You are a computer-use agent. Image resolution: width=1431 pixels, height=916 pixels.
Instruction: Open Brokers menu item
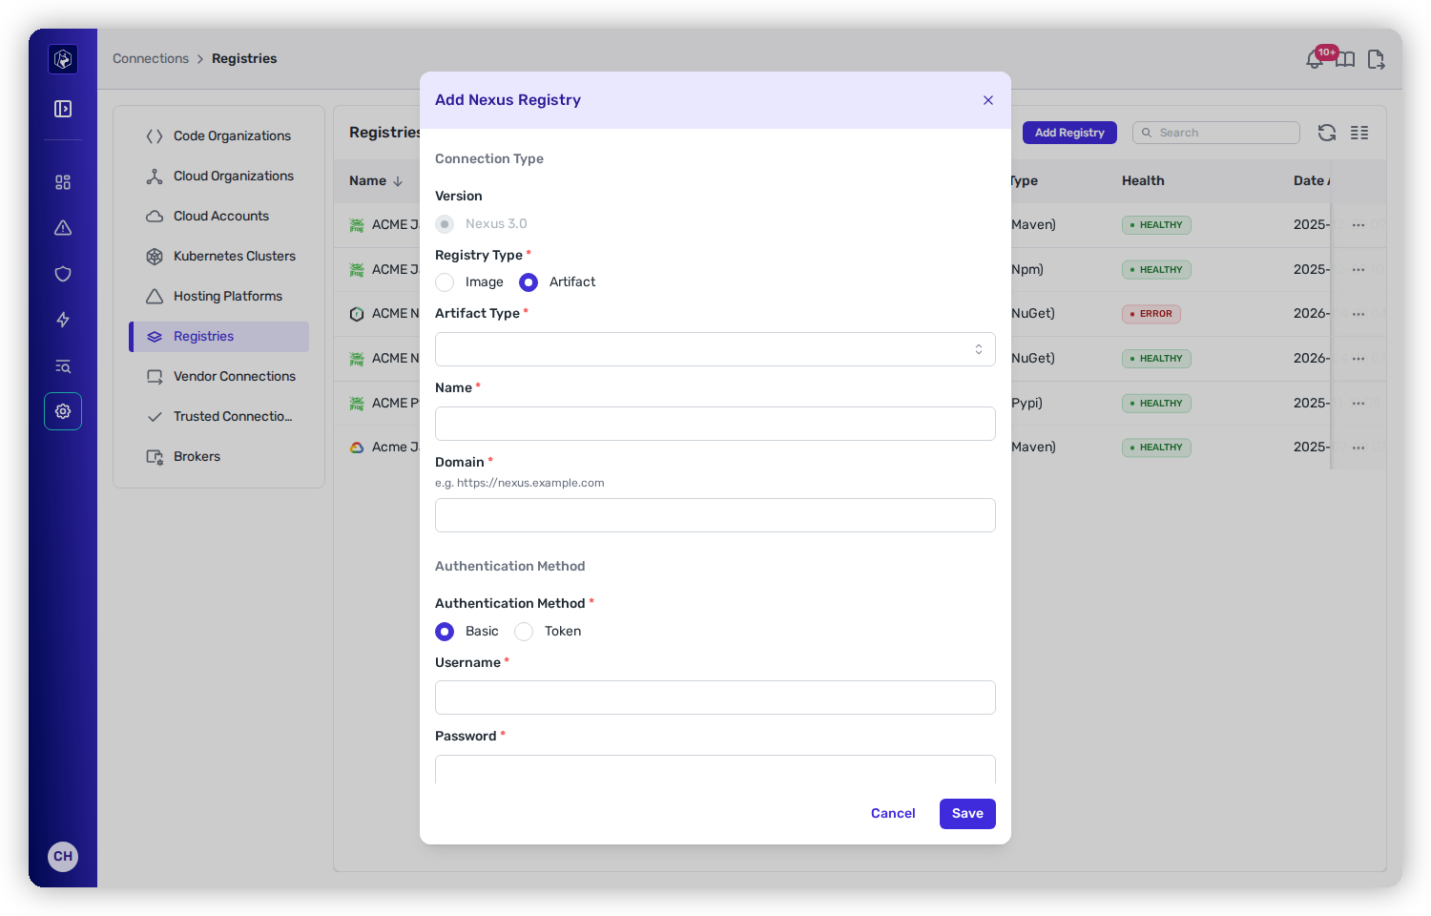[218, 457]
